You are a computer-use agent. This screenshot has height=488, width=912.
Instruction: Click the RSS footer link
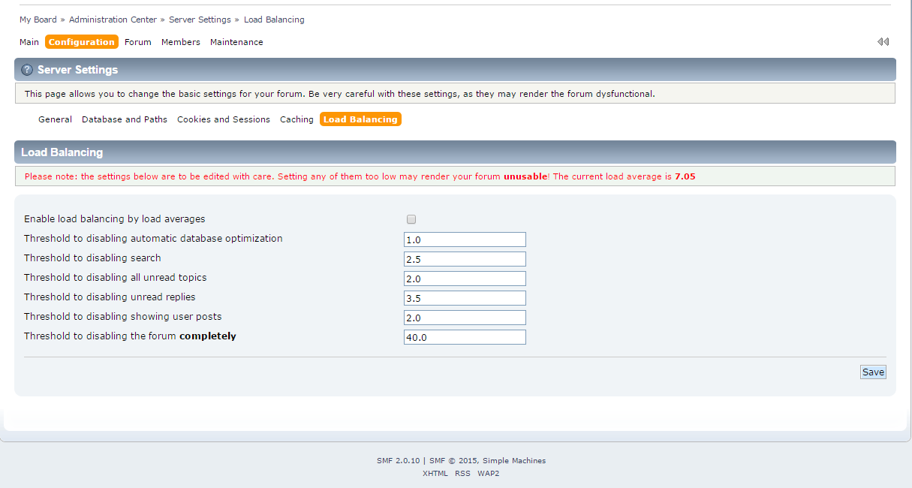click(462, 473)
